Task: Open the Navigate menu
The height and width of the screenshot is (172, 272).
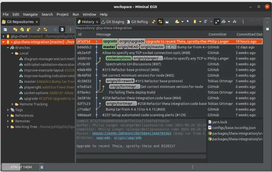Action: (x=30, y=14)
